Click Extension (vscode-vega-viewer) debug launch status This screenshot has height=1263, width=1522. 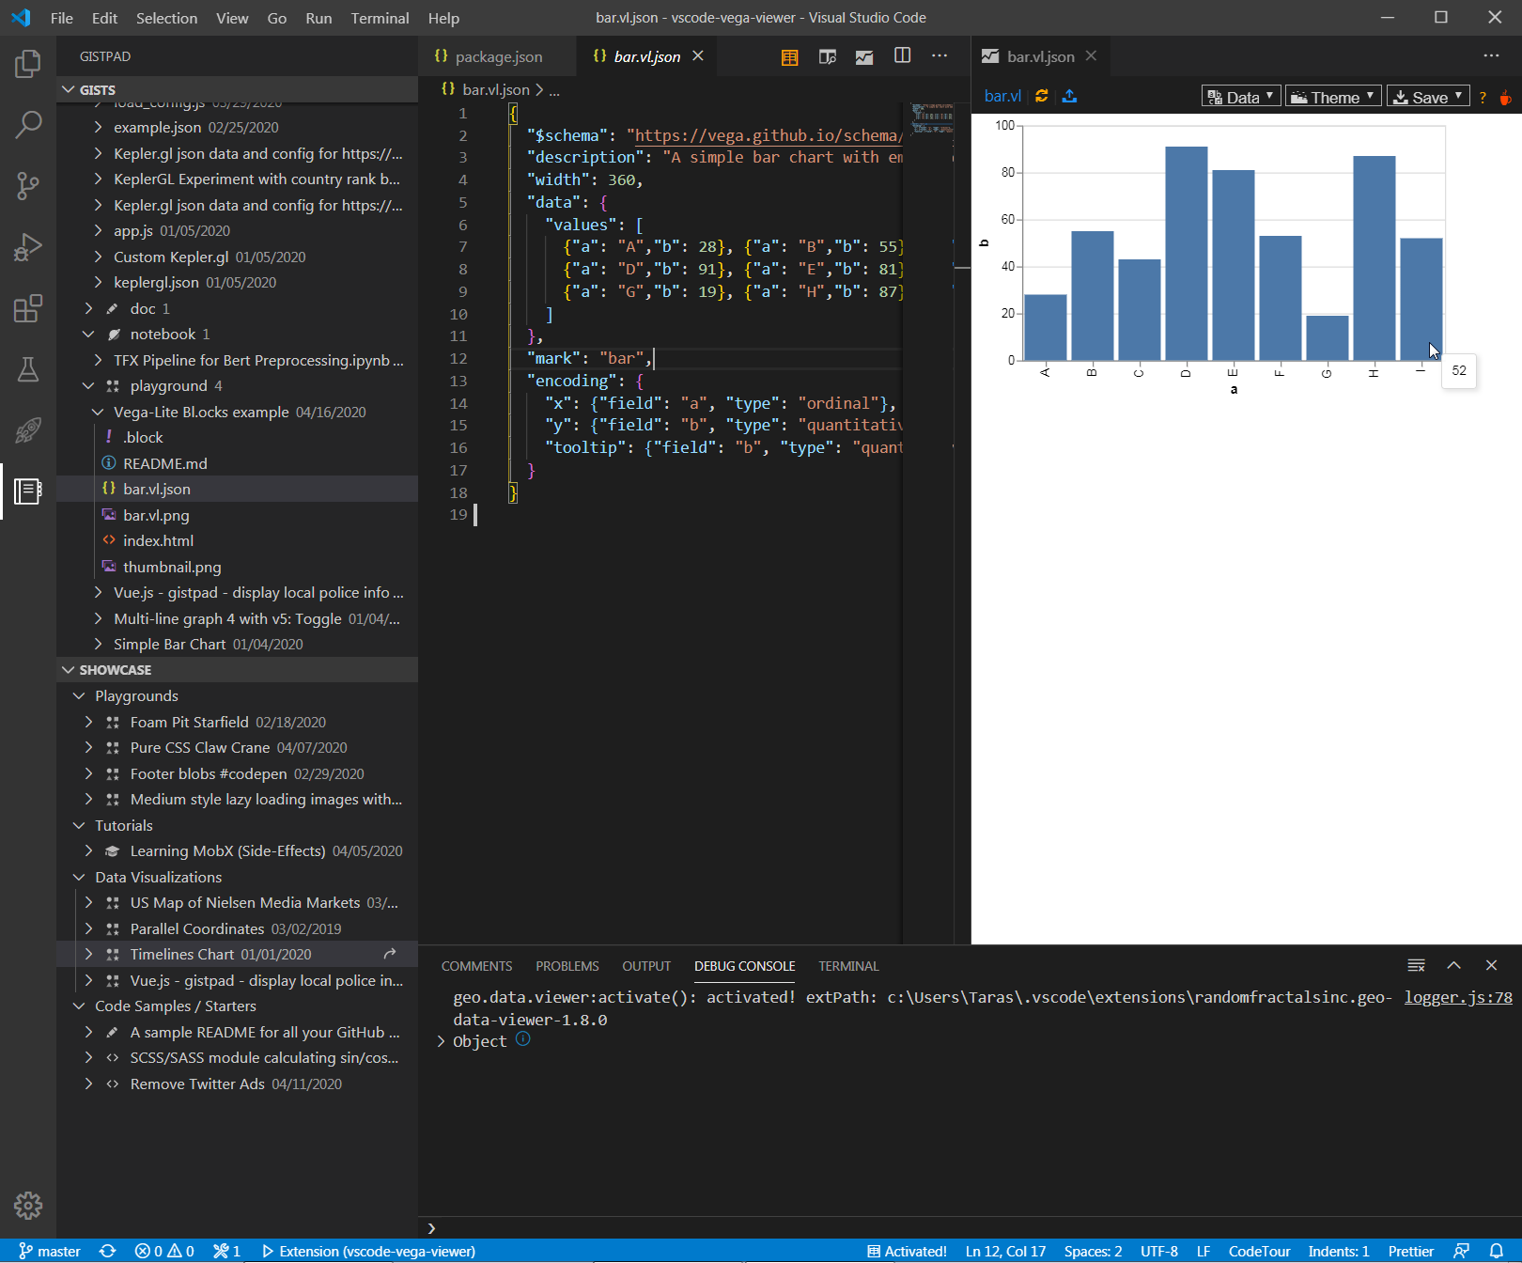pos(368,1251)
